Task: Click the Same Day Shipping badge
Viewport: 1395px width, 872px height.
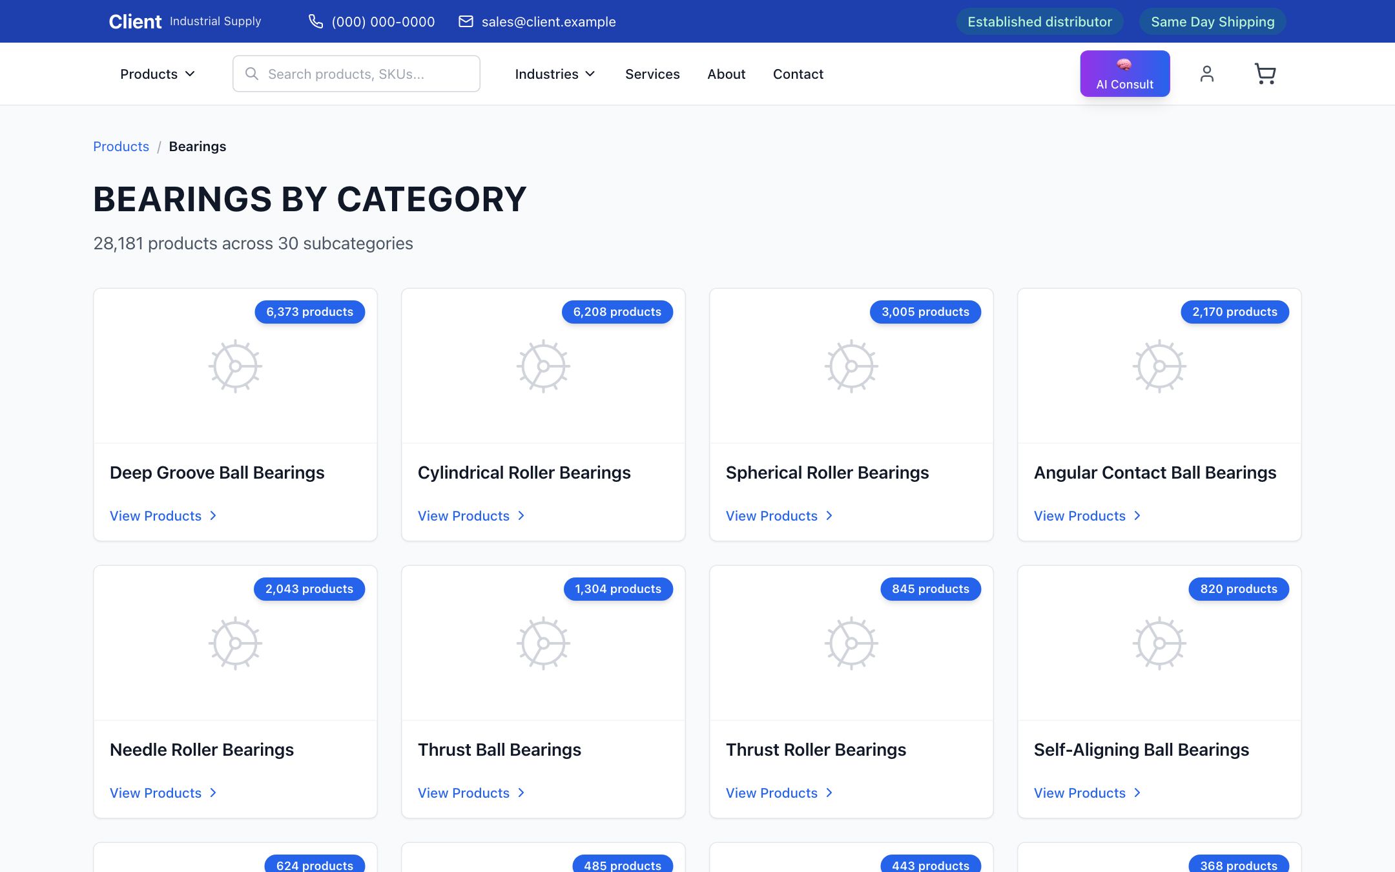Action: (1212, 21)
